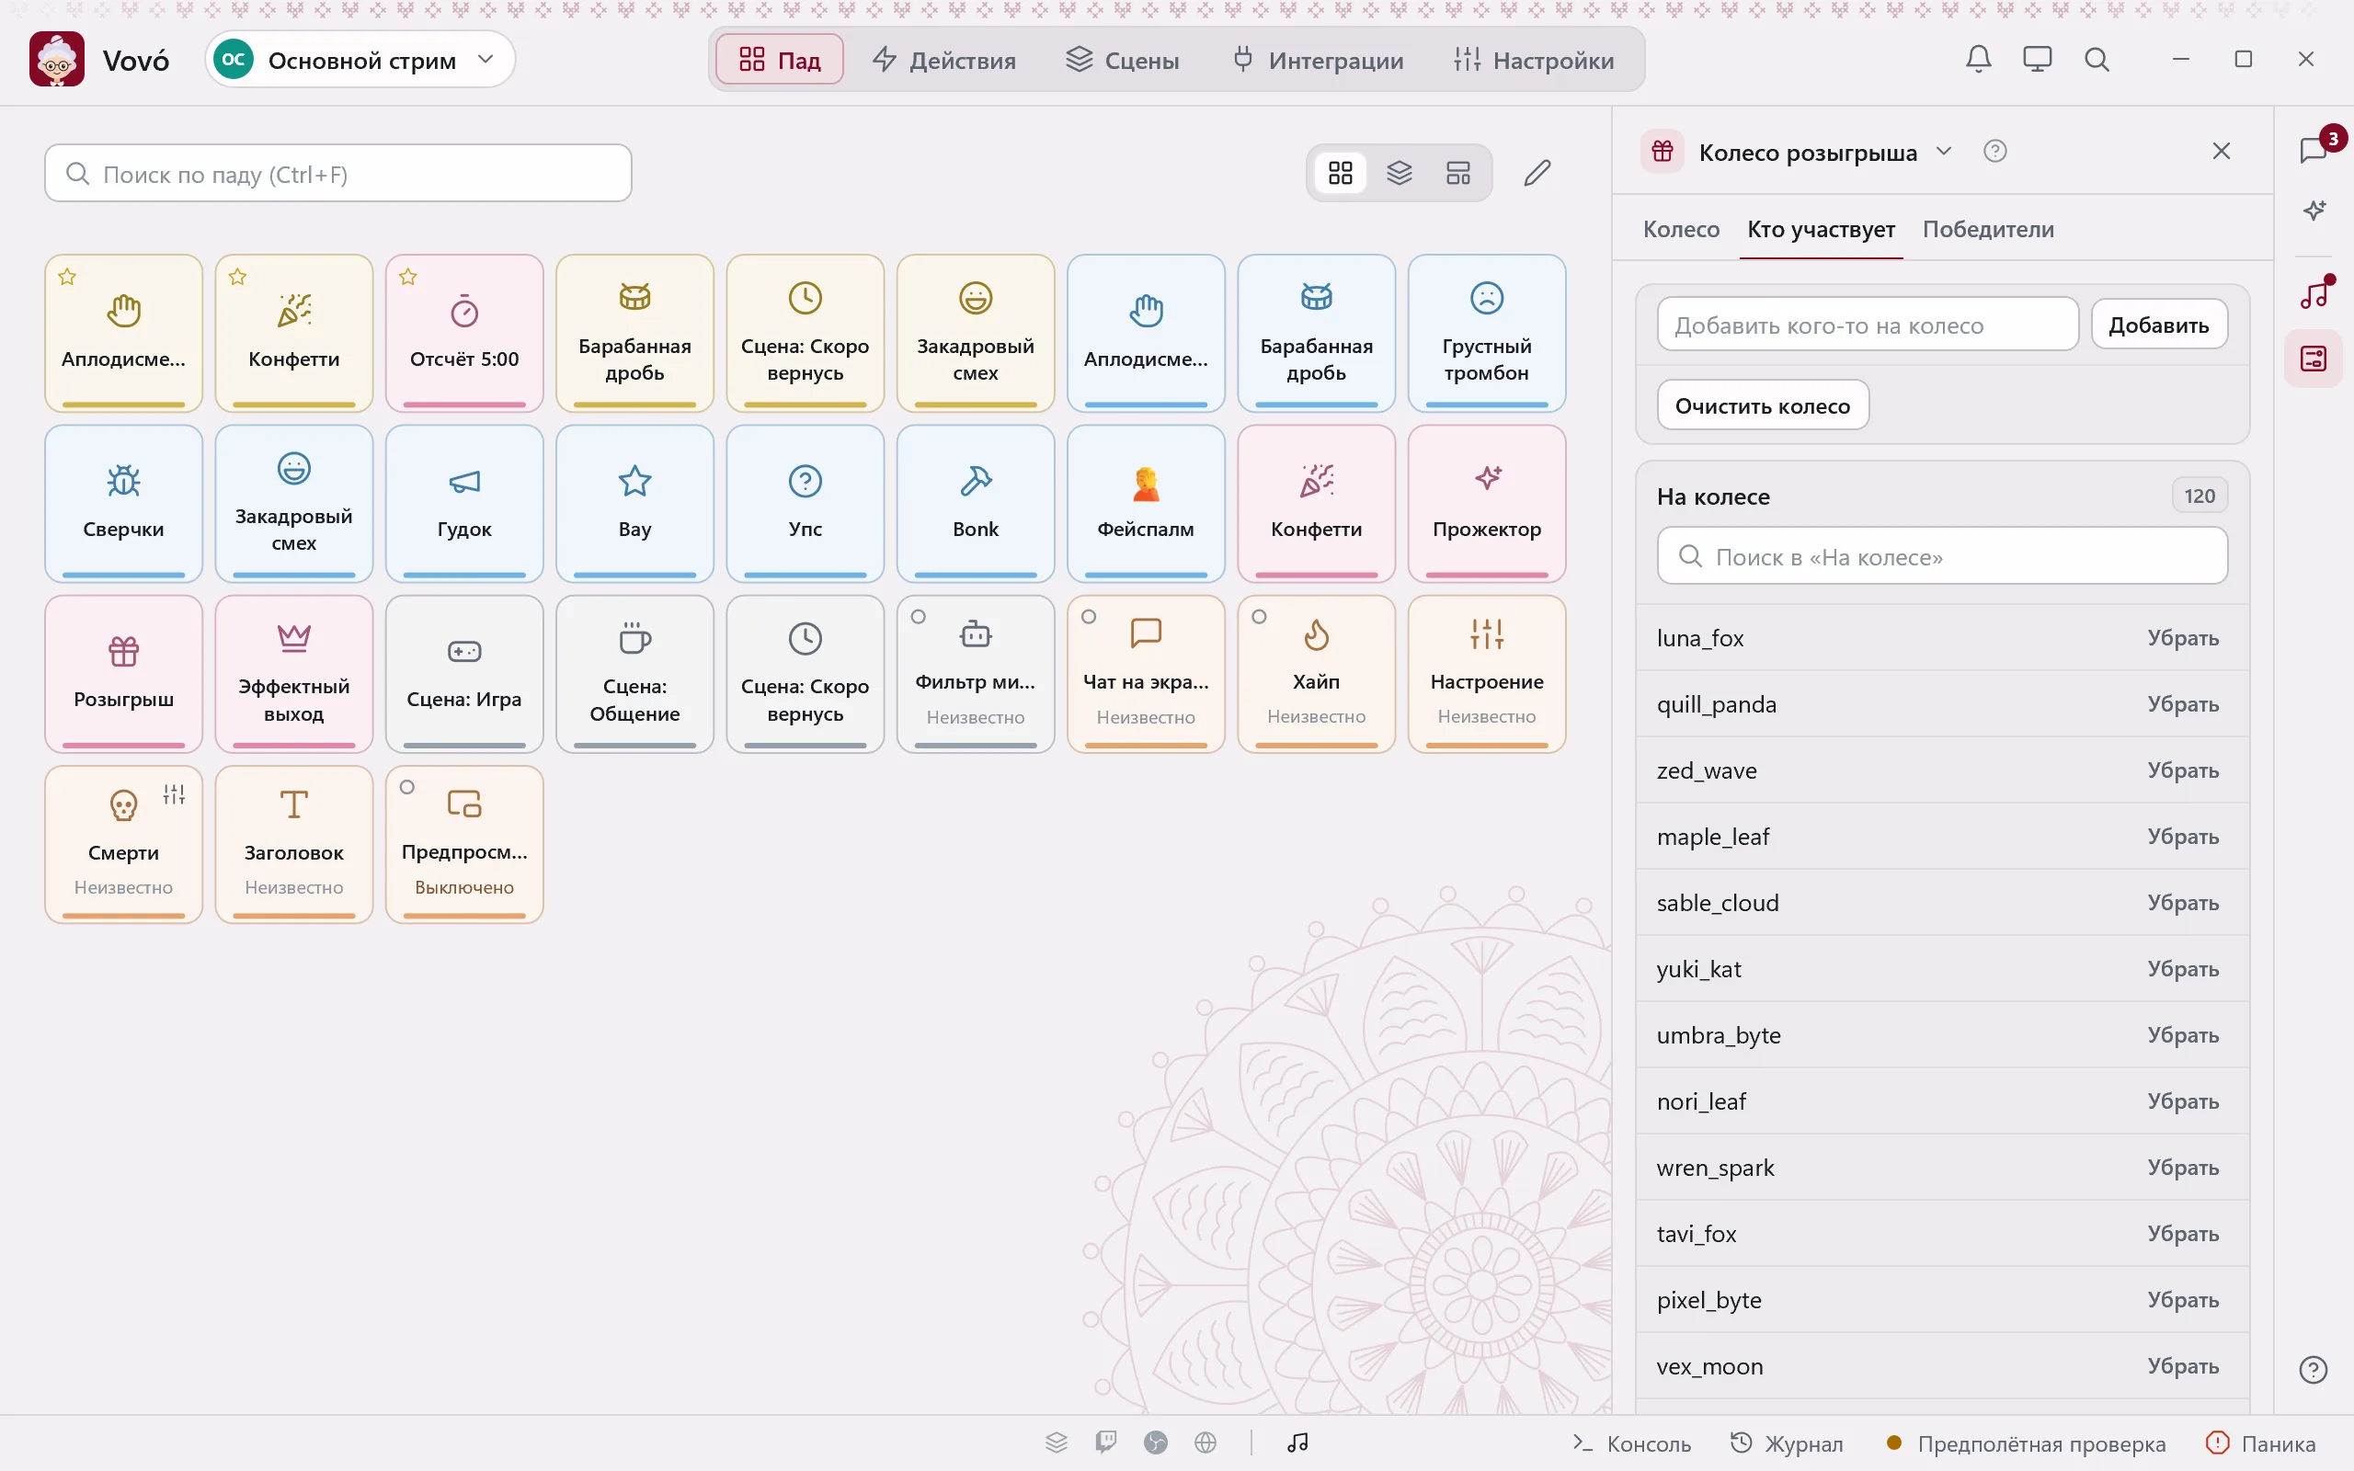2354x1471 pixels.
Task: Remove nori_leaf via Убрать
Action: 2183,1101
